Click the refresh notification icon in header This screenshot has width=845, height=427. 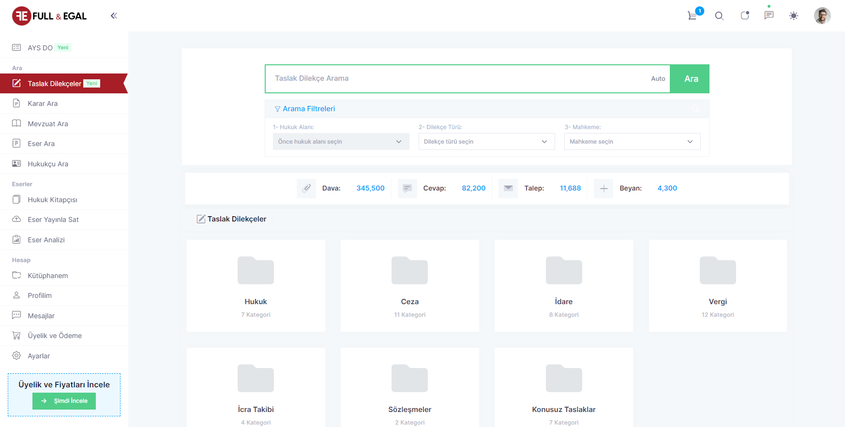pos(744,16)
